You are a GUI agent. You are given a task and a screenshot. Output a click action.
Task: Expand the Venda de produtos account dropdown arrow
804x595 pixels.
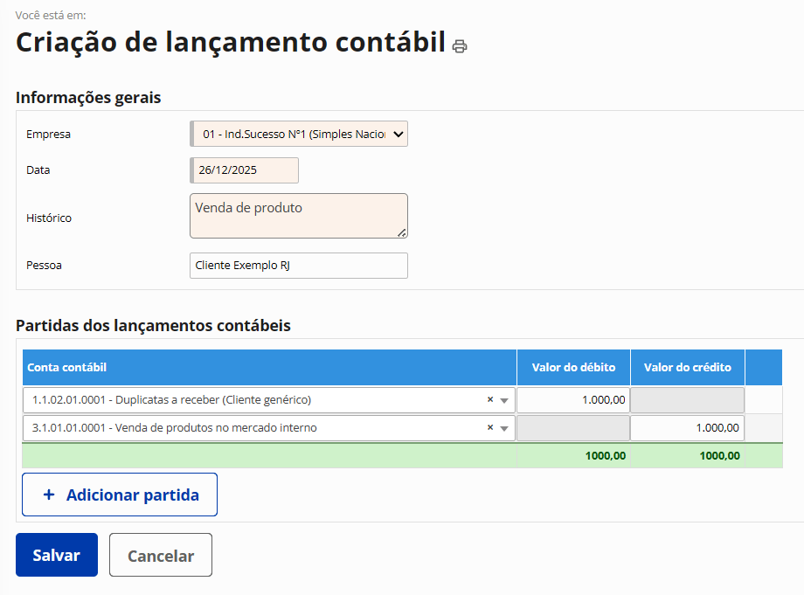504,429
